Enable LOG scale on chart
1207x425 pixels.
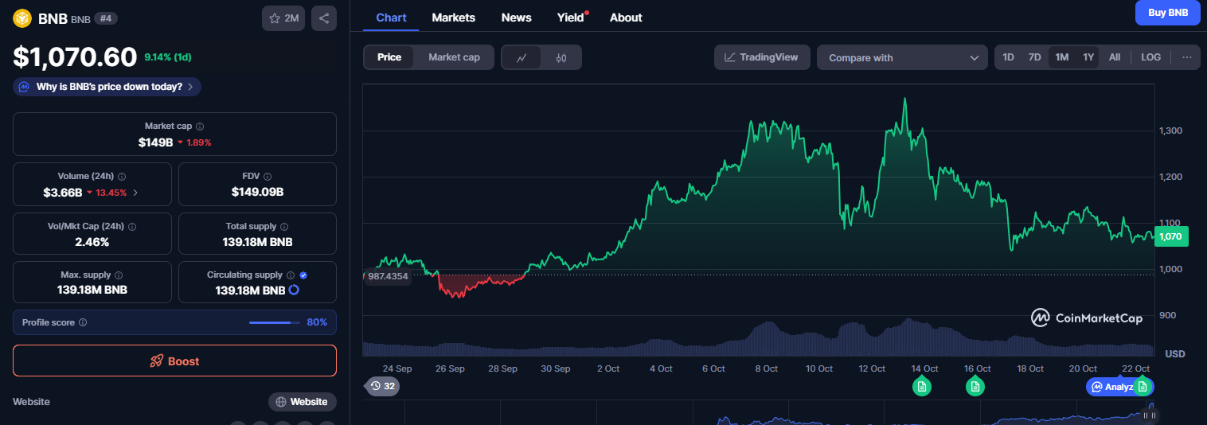1150,57
